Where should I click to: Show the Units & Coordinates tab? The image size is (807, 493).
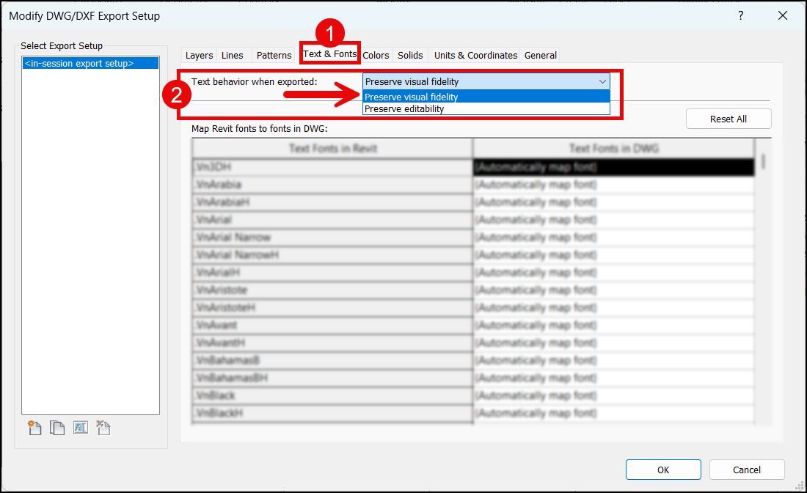pyautogui.click(x=475, y=55)
